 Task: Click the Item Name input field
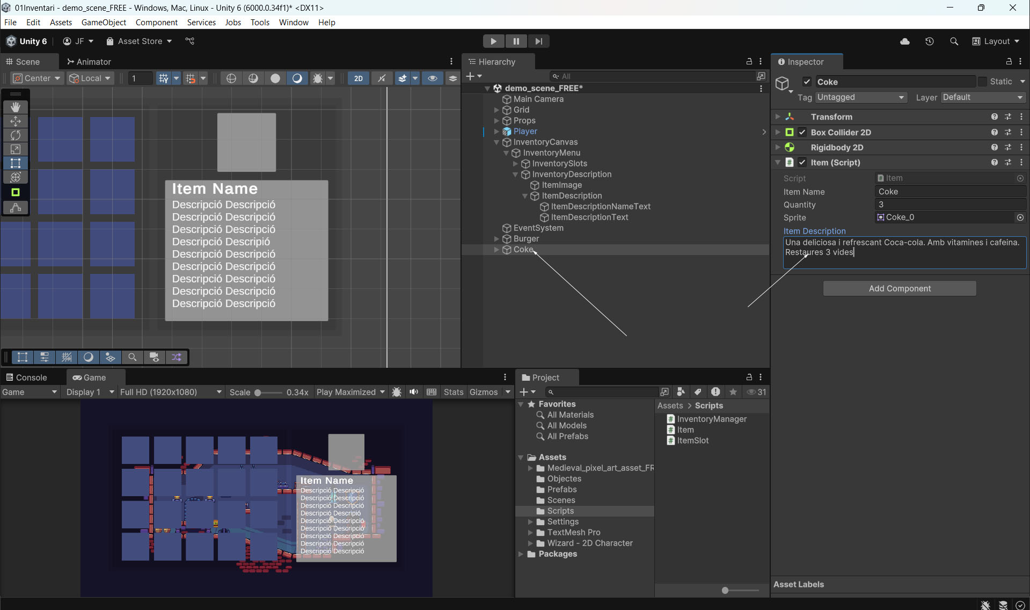click(x=950, y=192)
